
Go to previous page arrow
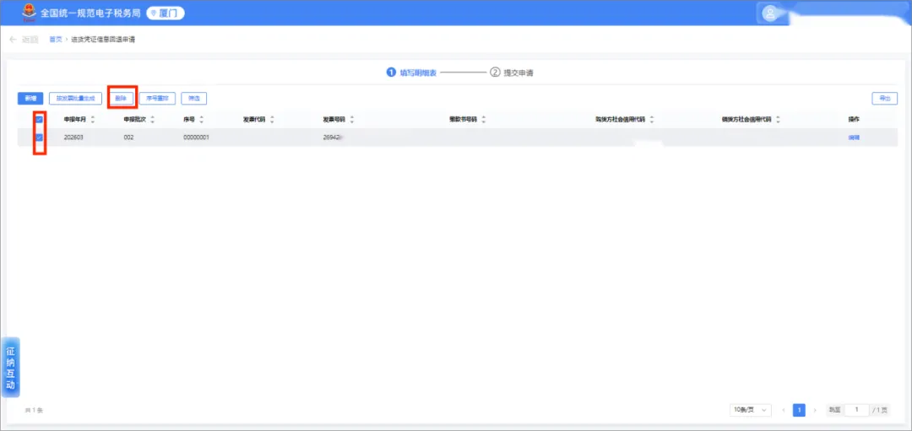pos(784,410)
